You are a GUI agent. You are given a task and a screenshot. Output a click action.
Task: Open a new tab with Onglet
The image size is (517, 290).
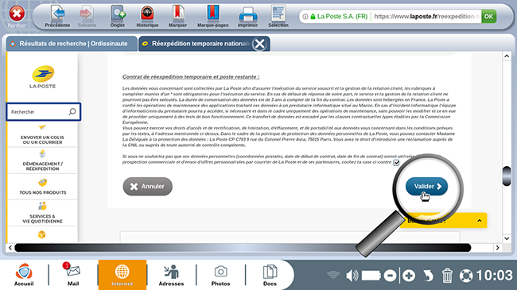118,17
